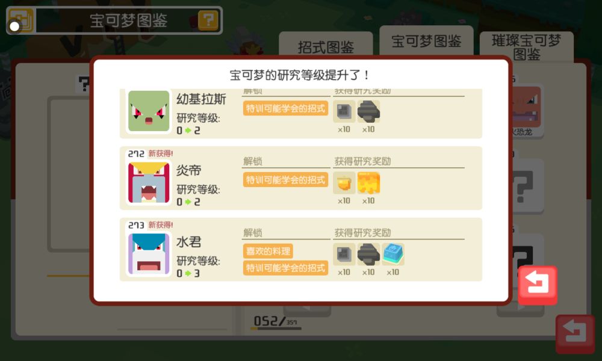This screenshot has height=361, width=602.
Task: Click 喜欢的料理 button for 水君
Action: coord(268,251)
